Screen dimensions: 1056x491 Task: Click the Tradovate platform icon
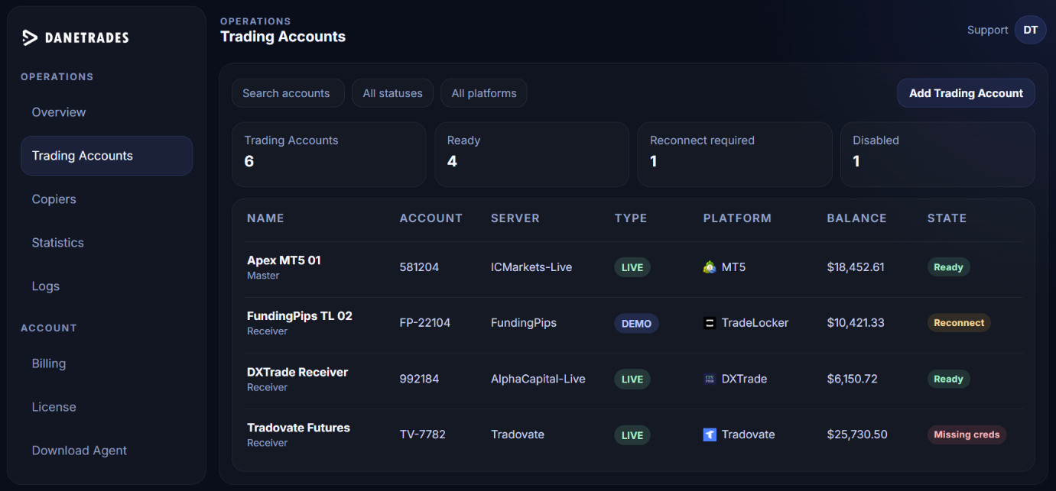[x=710, y=434]
